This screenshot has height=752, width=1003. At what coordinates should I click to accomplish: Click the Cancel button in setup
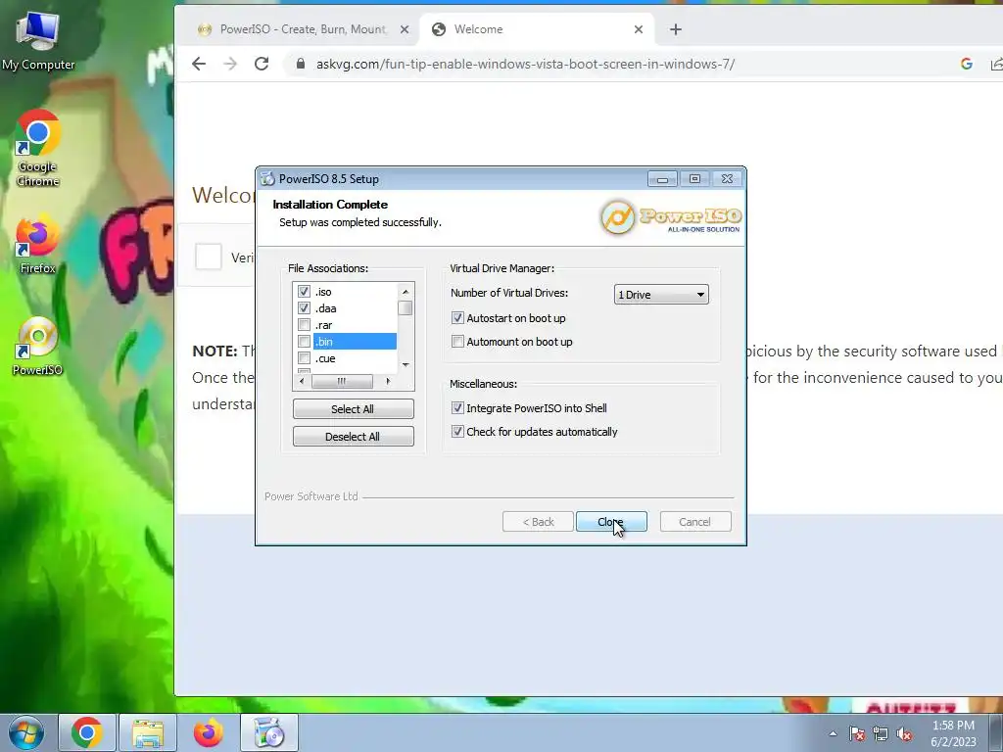(695, 522)
